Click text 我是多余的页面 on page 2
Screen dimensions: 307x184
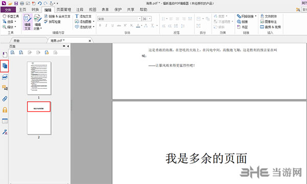coord(206,158)
